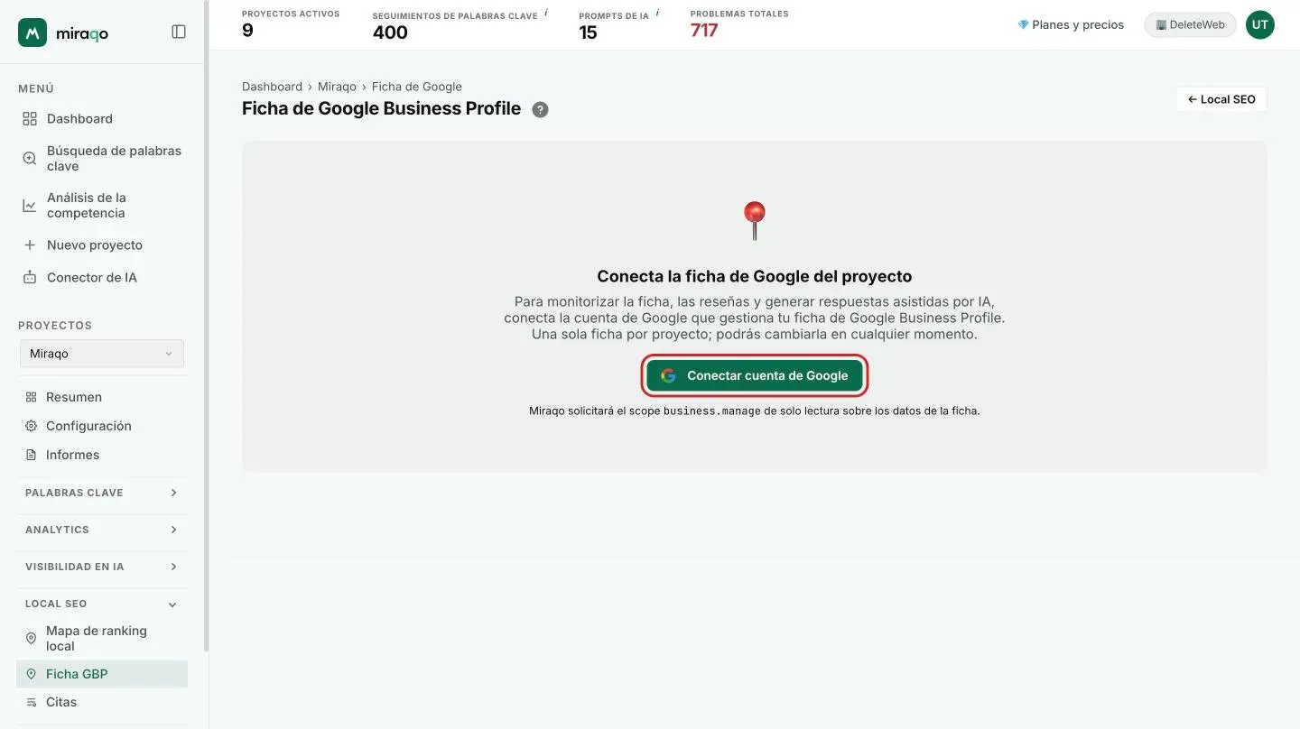
Task: Open Planes y precios link
Action: click(1071, 24)
